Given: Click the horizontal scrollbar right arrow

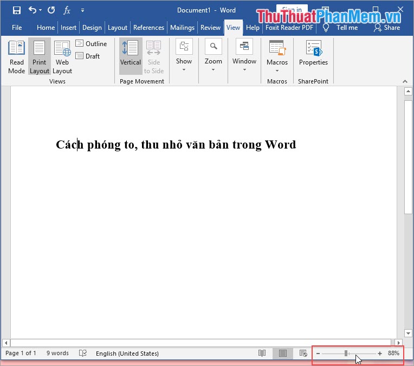Looking at the screenshot, I should pyautogui.click(x=399, y=343).
